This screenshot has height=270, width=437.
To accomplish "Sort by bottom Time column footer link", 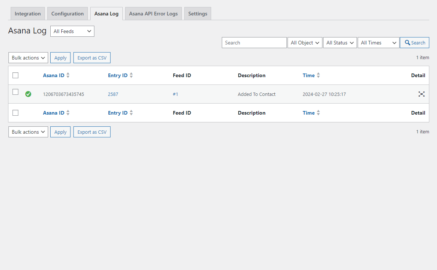I will [x=308, y=113].
